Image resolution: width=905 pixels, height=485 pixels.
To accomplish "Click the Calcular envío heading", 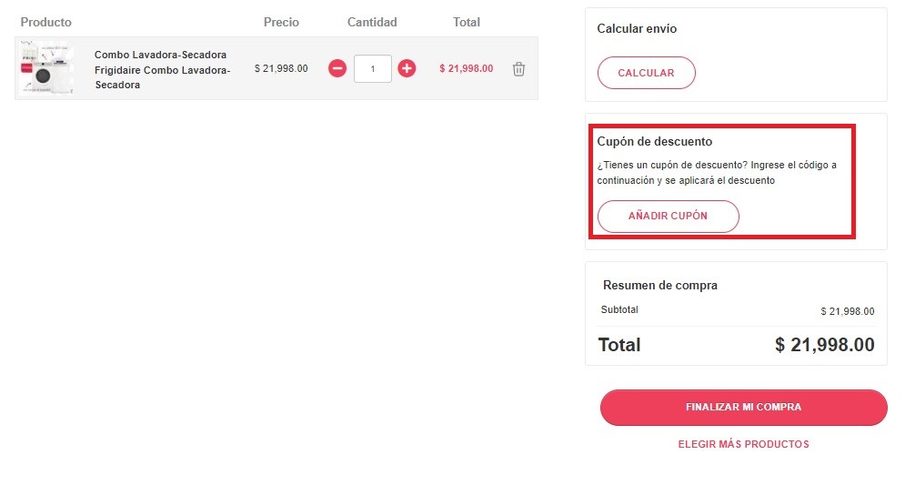I will tap(637, 29).
